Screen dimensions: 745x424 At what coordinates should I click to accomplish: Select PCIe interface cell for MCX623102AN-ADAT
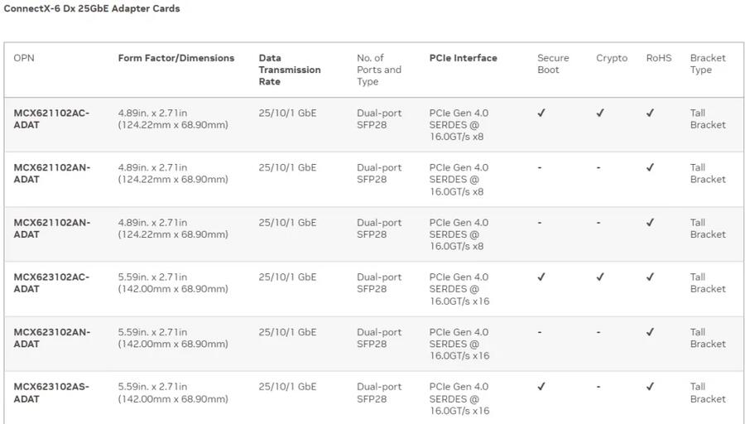[459, 344]
